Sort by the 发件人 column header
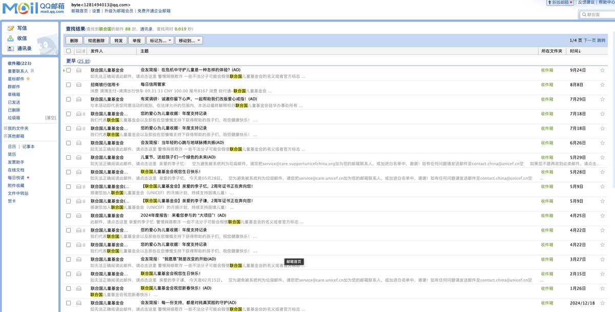Image resolution: width=615 pixels, height=312 pixels. coord(97,51)
